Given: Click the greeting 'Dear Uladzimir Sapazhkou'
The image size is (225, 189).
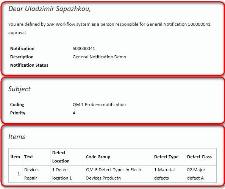Looking at the screenshot, I should point(50,9).
